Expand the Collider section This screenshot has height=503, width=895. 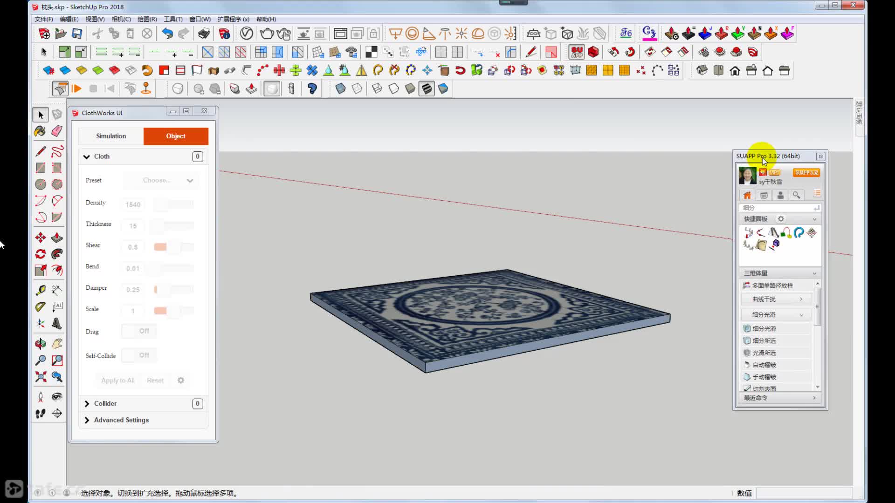point(87,403)
